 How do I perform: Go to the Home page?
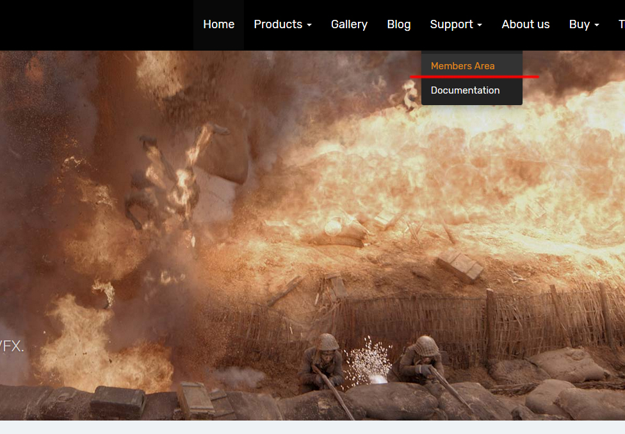[218, 24]
